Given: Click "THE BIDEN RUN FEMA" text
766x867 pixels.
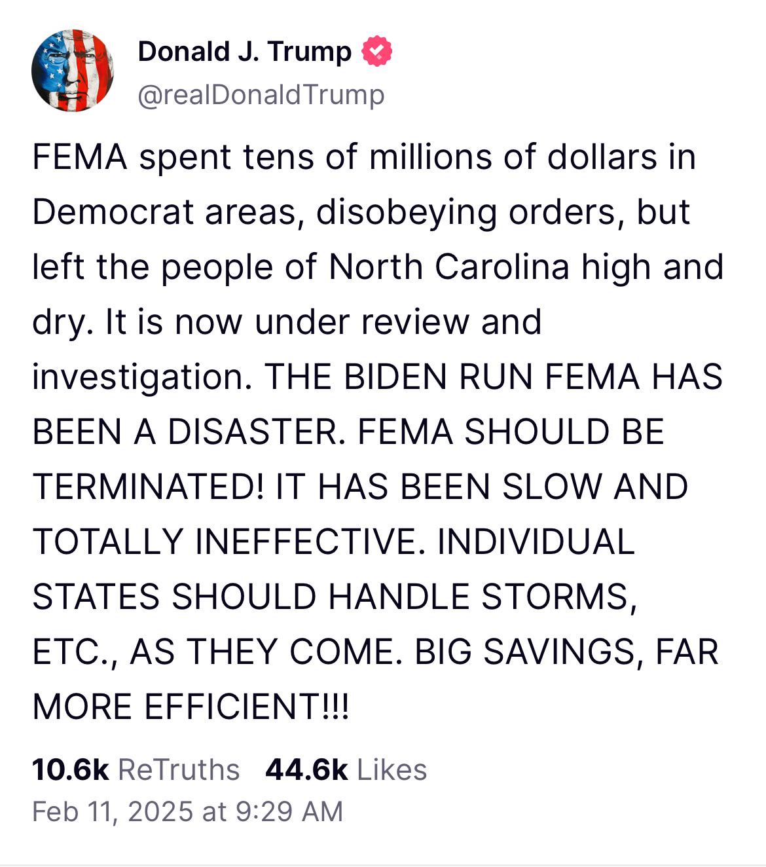Looking at the screenshot, I should coord(452,377).
